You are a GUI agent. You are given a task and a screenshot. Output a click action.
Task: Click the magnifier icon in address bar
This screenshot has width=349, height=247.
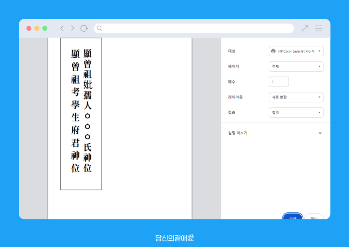pyautogui.click(x=100, y=28)
